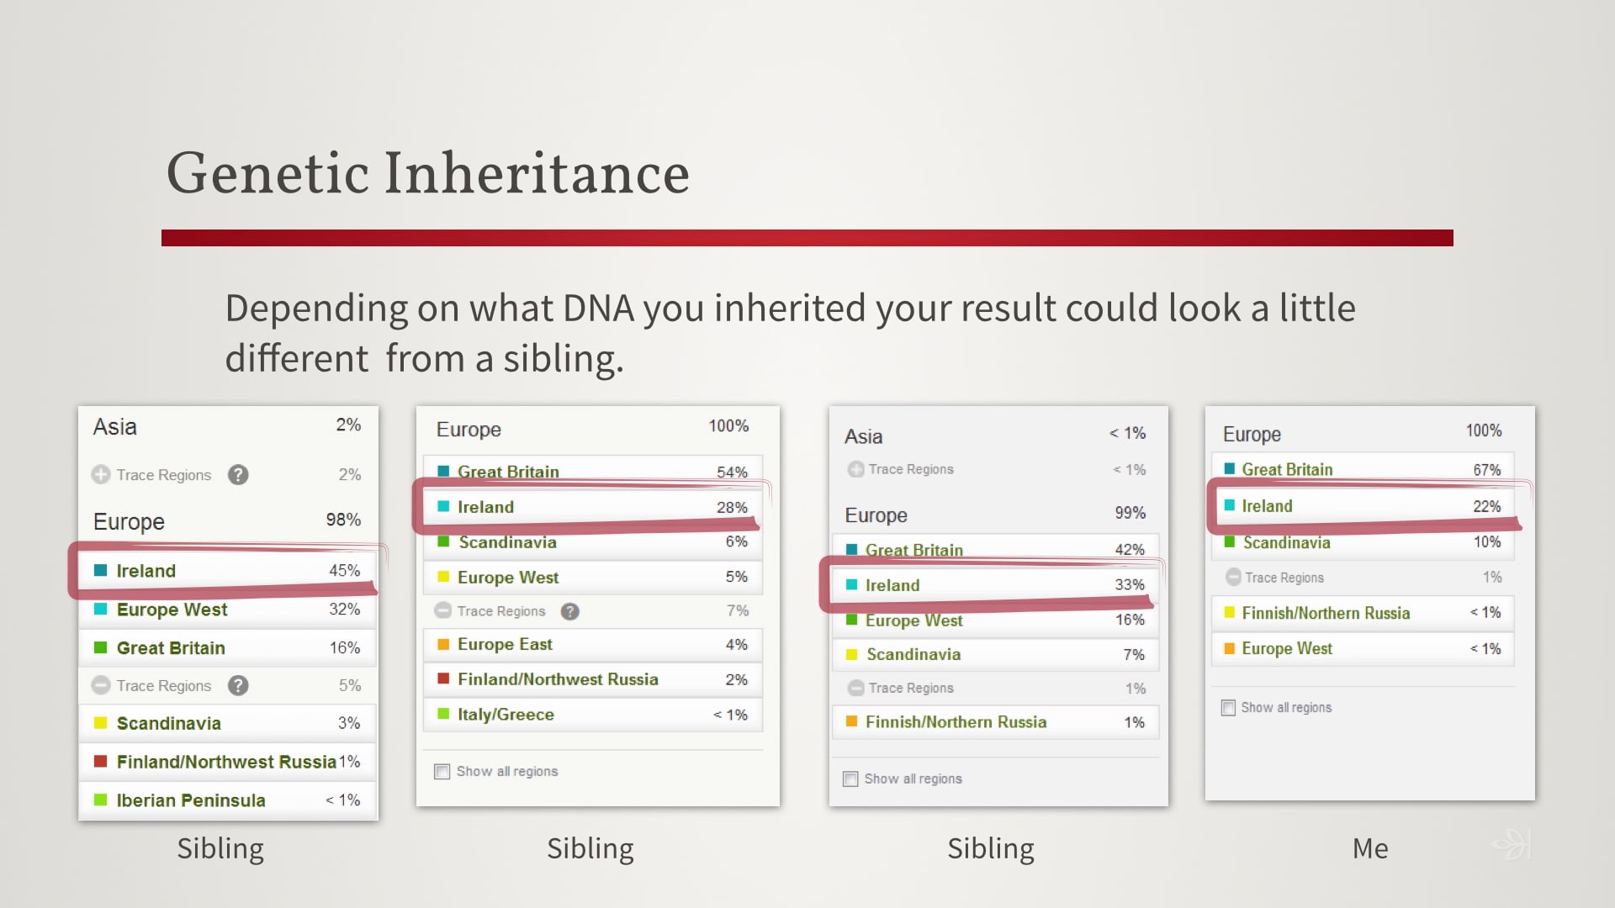
Task: Open Ireland region link in third Sibling panel
Action: click(892, 585)
